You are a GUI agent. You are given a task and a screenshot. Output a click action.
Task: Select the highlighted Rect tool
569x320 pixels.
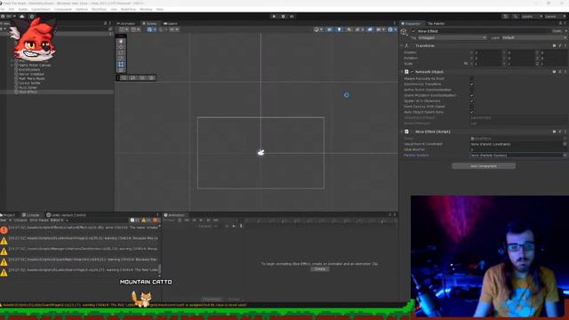pyautogui.click(x=121, y=64)
